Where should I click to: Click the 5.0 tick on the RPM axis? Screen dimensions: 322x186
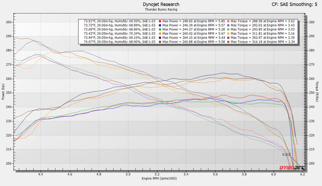coord(128,174)
